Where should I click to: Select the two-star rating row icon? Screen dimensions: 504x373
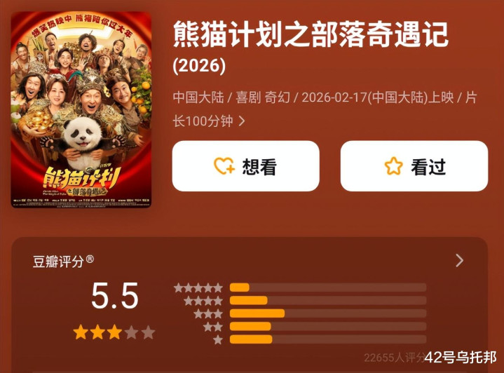pyautogui.click(x=213, y=327)
